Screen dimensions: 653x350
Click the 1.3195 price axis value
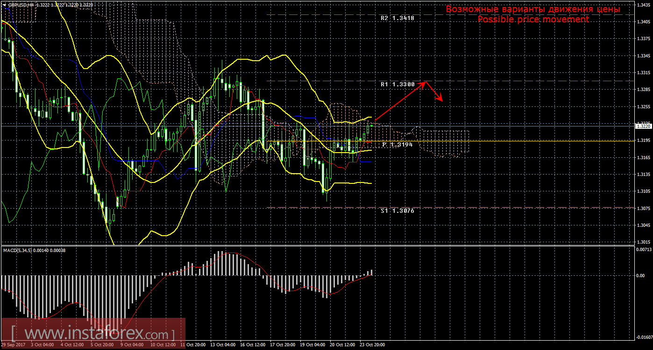pyautogui.click(x=644, y=140)
